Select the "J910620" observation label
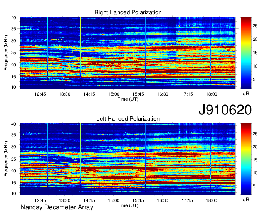 coord(225,110)
